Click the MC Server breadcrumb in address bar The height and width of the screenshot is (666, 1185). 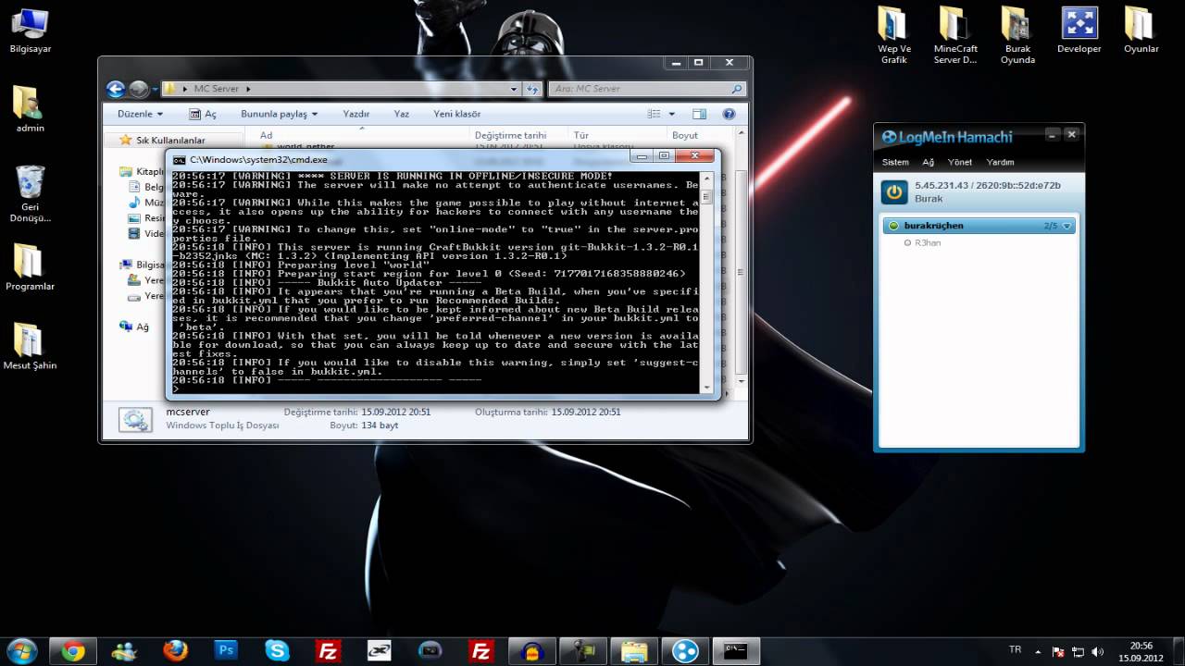tap(216, 89)
